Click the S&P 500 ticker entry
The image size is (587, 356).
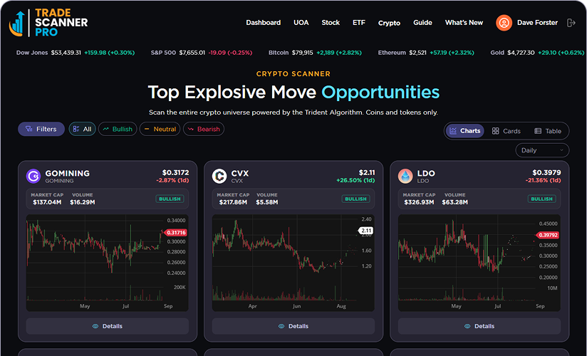202,53
